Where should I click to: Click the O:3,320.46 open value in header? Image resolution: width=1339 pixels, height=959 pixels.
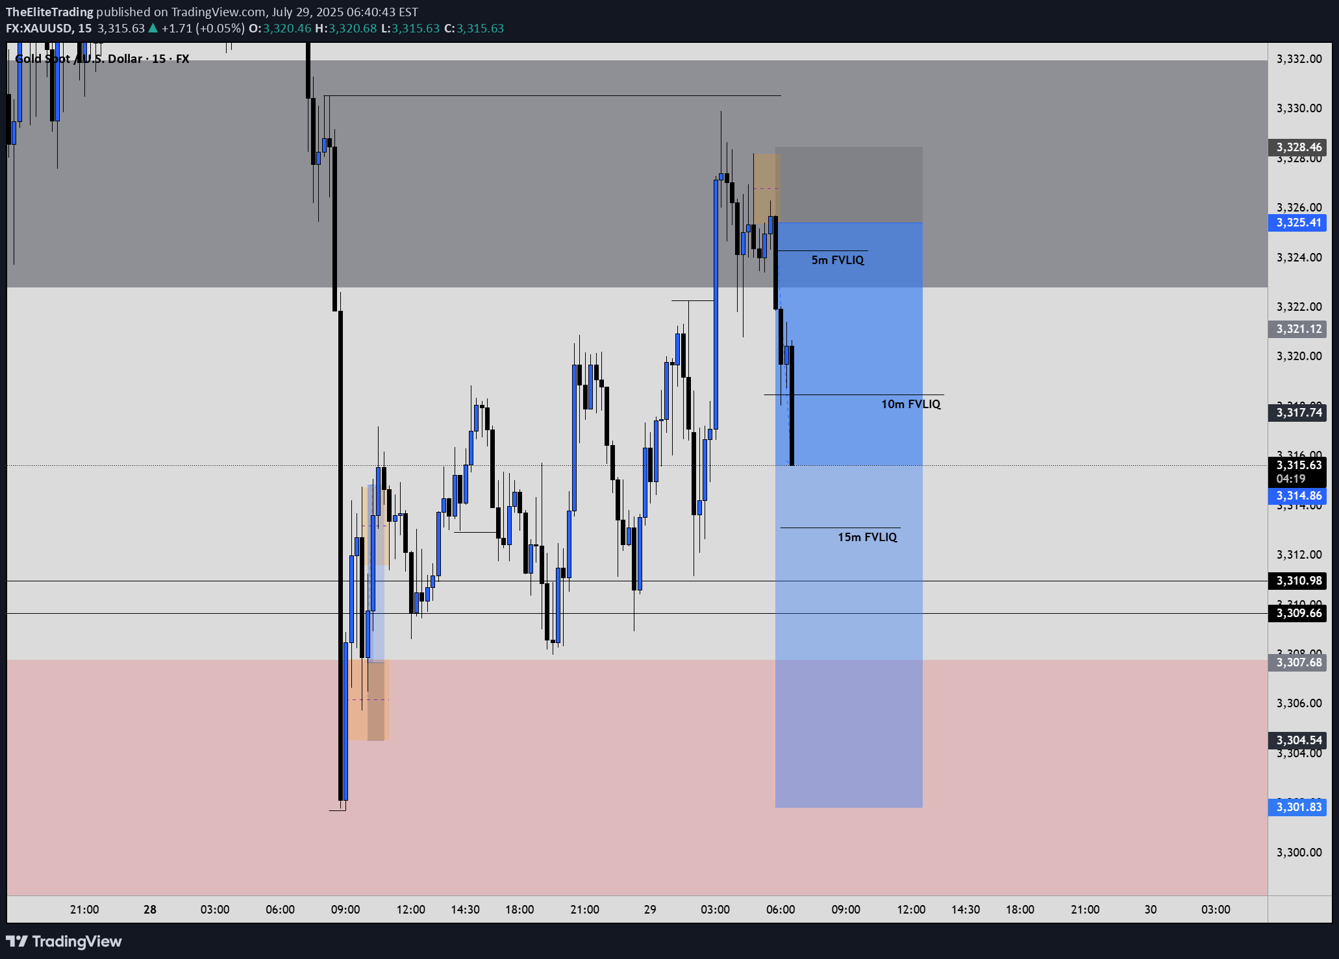point(280,29)
